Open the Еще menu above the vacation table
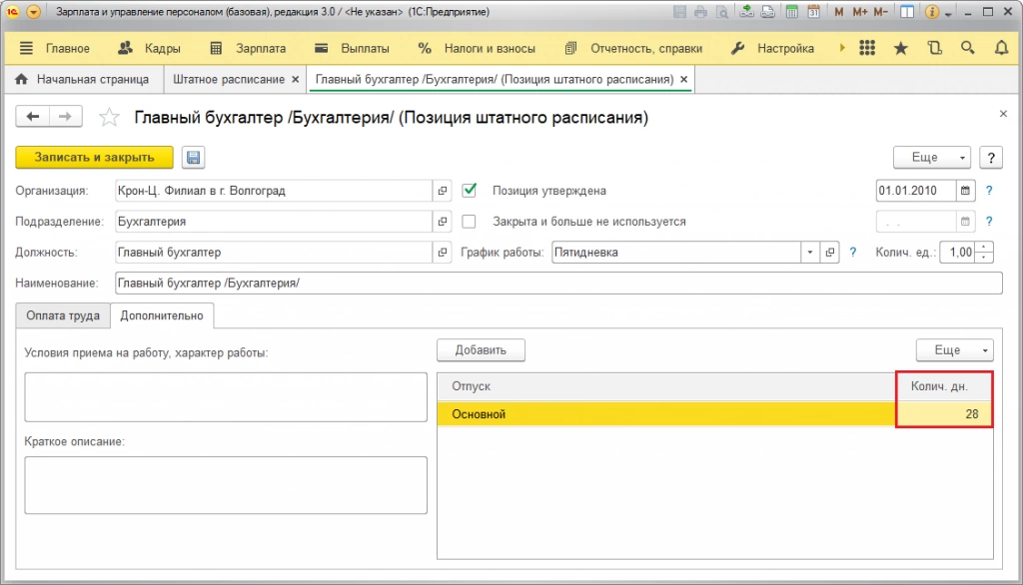This screenshot has width=1023, height=585. (954, 350)
